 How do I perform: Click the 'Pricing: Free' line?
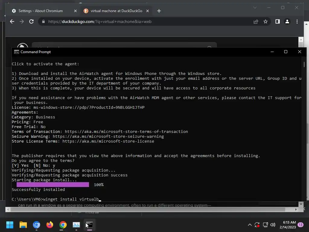[x=27, y=122]
